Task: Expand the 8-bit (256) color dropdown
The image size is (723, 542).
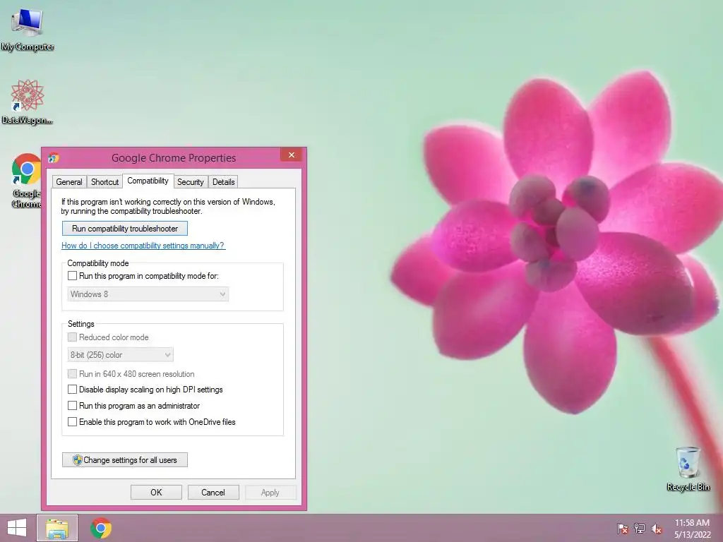Action: [120, 355]
